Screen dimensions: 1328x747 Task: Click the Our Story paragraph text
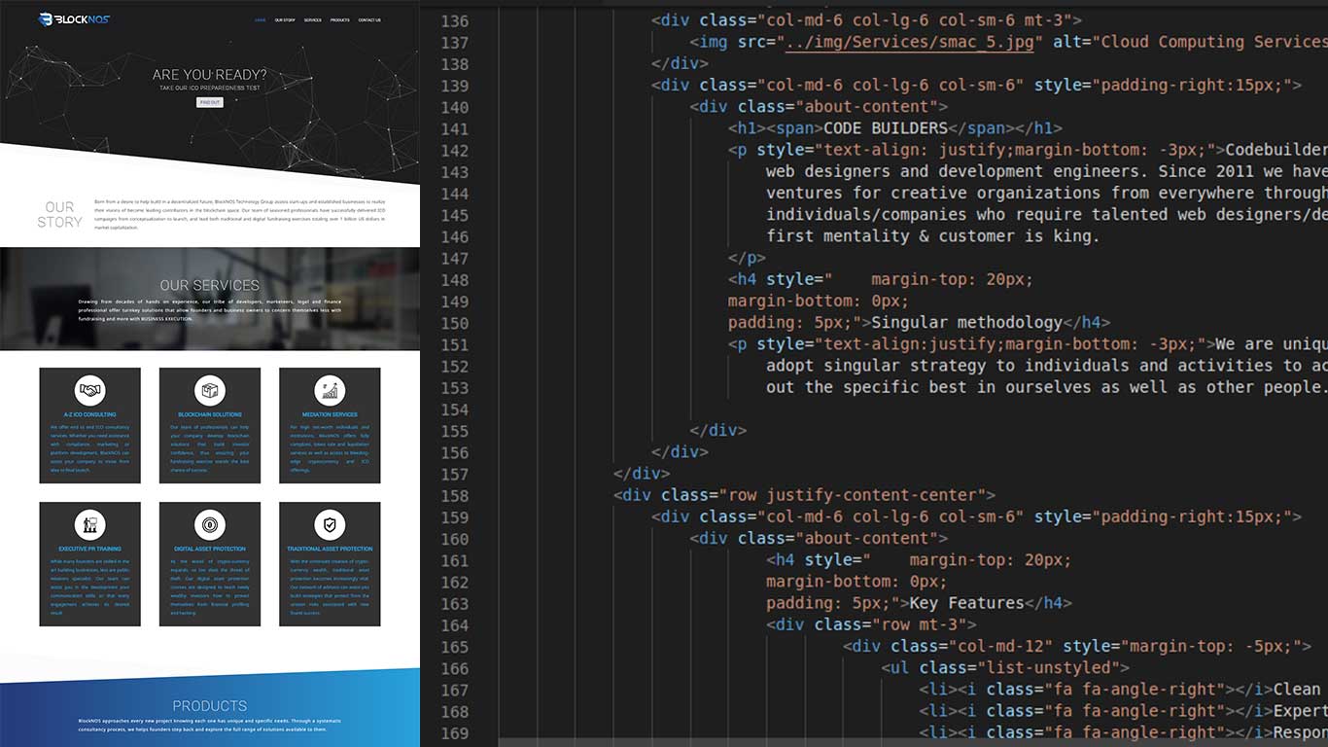point(239,215)
